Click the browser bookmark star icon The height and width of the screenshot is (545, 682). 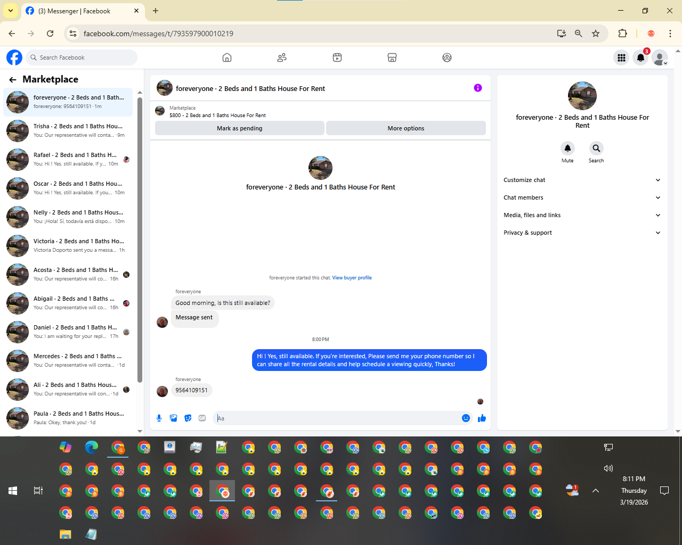click(x=596, y=34)
